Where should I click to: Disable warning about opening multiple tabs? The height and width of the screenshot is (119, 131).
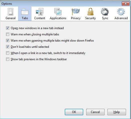coord(7,41)
